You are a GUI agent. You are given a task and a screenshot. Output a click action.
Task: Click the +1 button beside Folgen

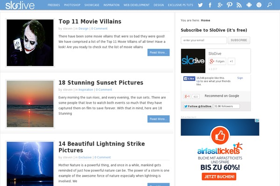pyautogui.click(x=231, y=61)
